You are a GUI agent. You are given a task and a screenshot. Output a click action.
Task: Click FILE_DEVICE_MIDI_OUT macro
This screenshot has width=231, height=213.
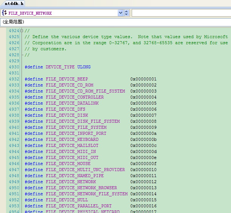click(x=72, y=157)
